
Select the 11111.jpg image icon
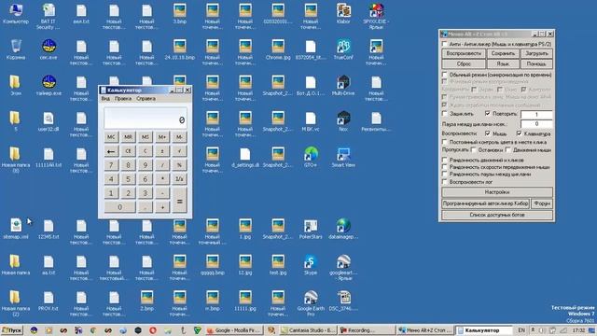coord(245,301)
